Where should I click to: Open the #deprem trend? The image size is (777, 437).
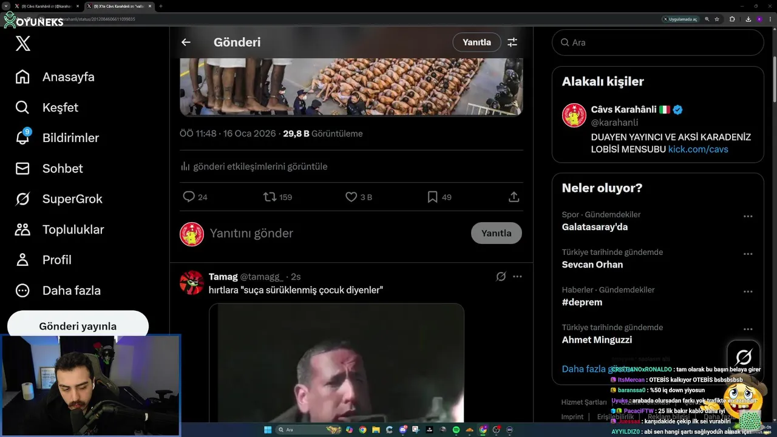[x=582, y=302]
